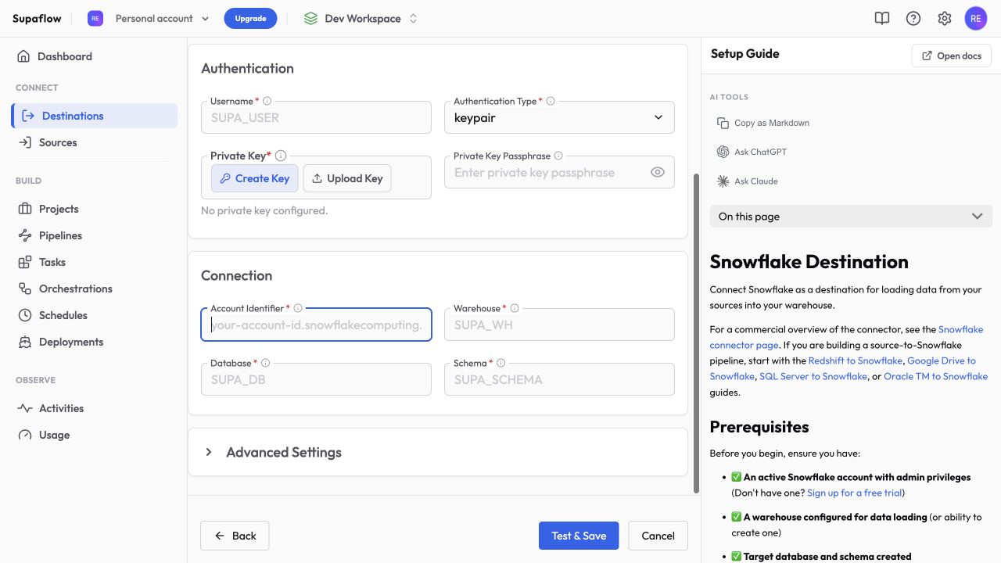Select Destinations in the sidebar
The image size is (1001, 563).
click(95, 116)
